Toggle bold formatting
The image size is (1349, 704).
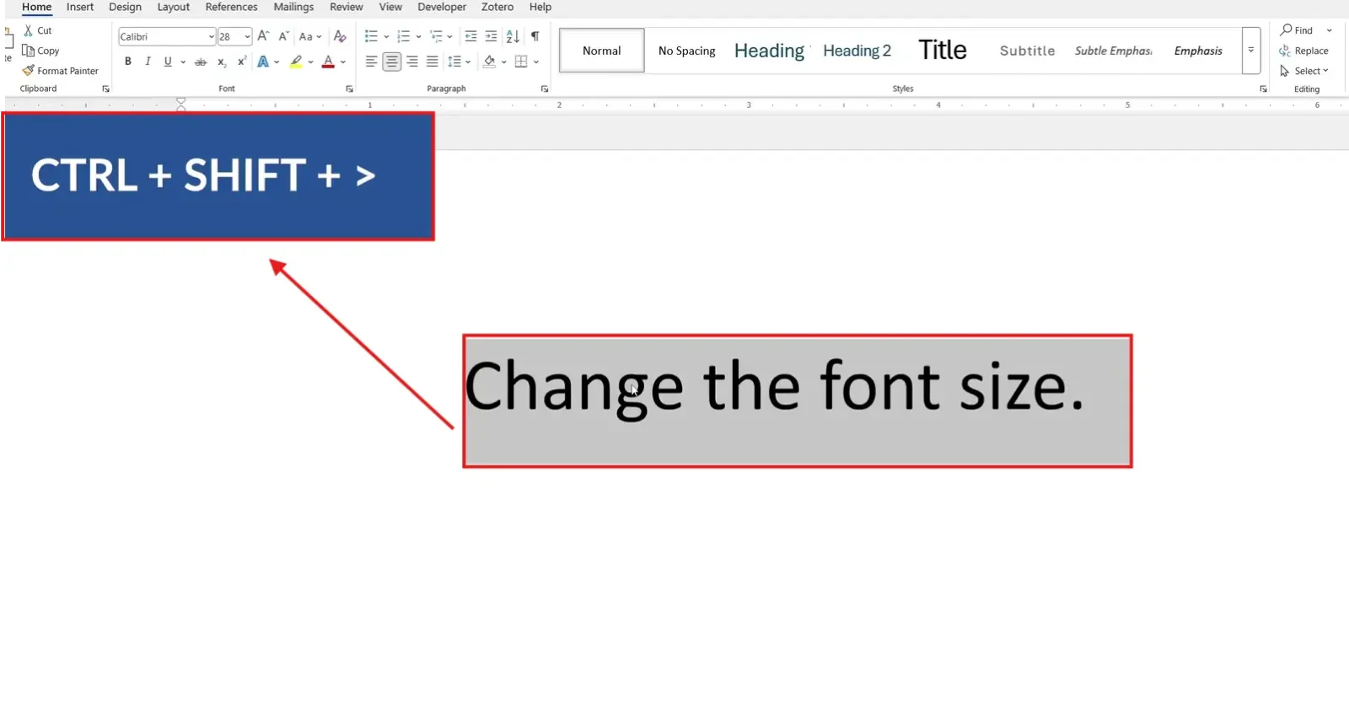tap(128, 62)
